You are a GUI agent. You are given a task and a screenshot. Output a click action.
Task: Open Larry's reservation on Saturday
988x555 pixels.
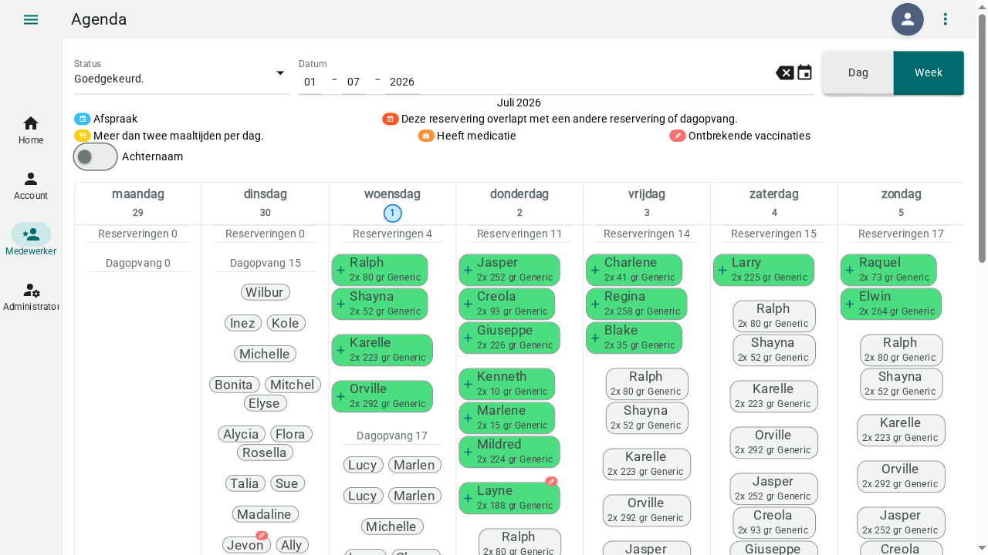(x=763, y=270)
